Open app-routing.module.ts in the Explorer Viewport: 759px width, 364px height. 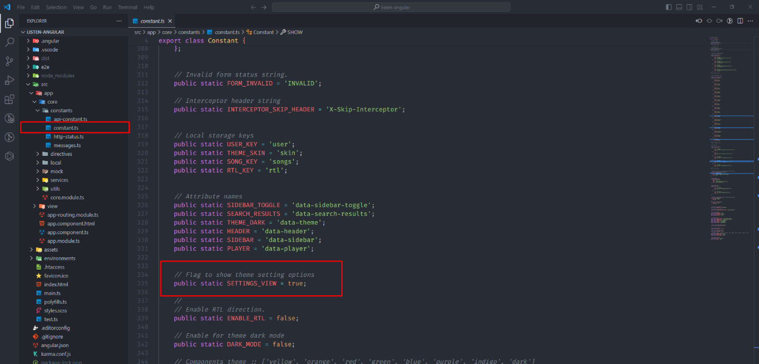click(x=75, y=215)
